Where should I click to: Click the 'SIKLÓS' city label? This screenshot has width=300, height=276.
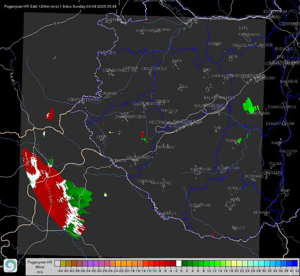click(238, 228)
